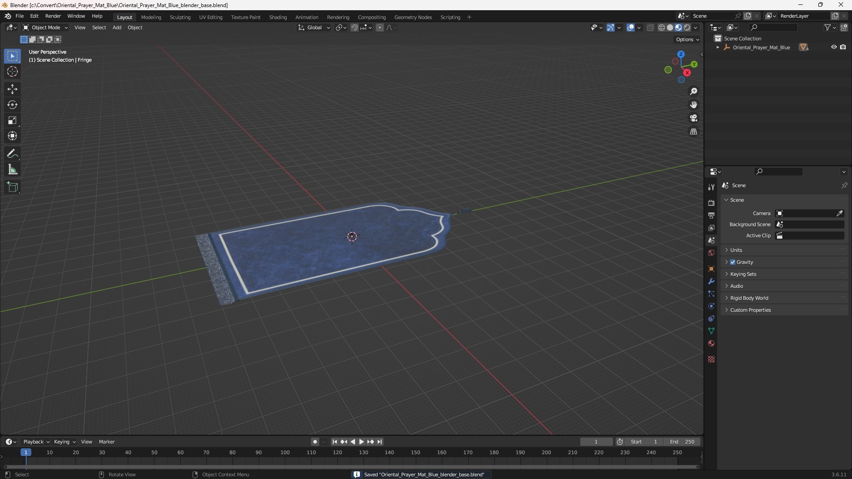
Task: Switch orthographic/perspective grid icon
Action: [694, 132]
